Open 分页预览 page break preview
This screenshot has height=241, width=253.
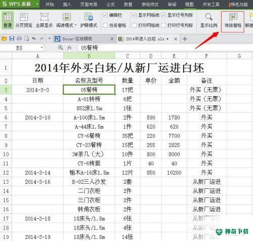coord(24,20)
